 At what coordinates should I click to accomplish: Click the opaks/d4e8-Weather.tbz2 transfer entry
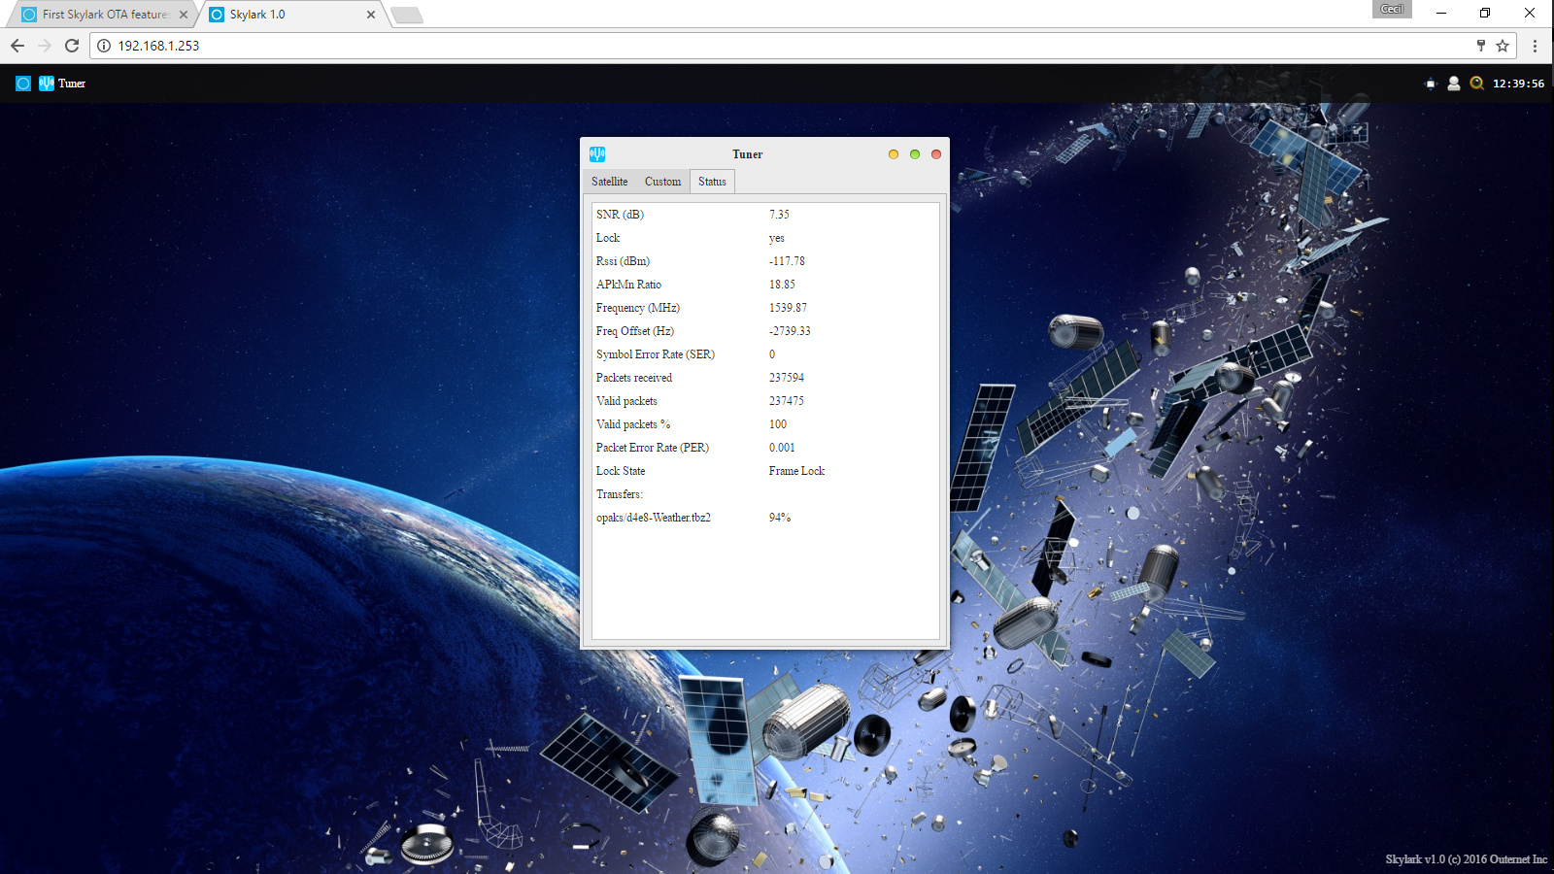tap(654, 518)
